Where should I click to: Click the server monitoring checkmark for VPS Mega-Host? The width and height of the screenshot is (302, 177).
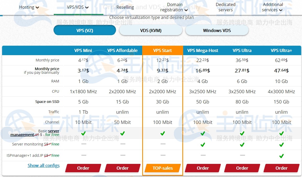[x=203, y=145]
